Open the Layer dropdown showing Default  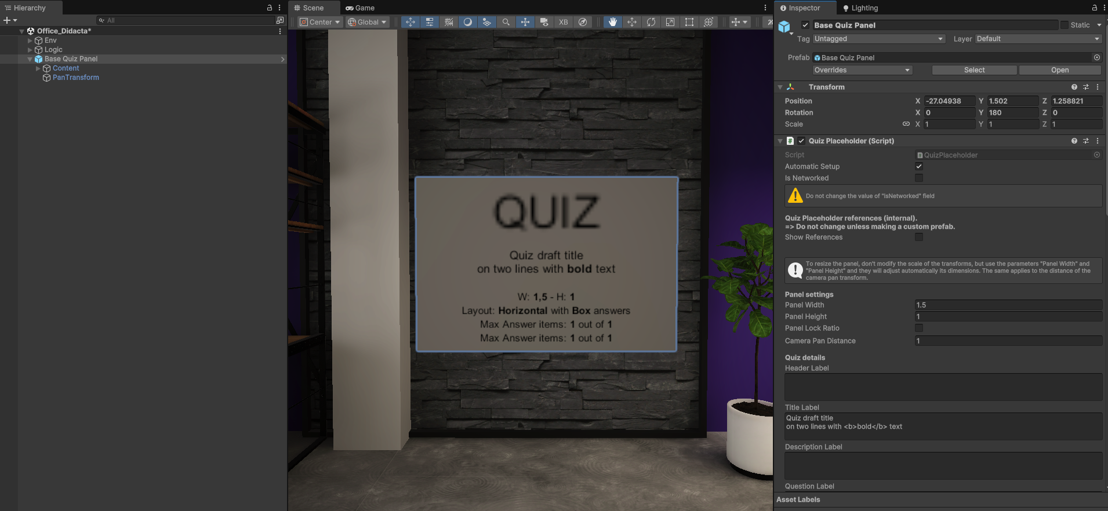[1037, 39]
